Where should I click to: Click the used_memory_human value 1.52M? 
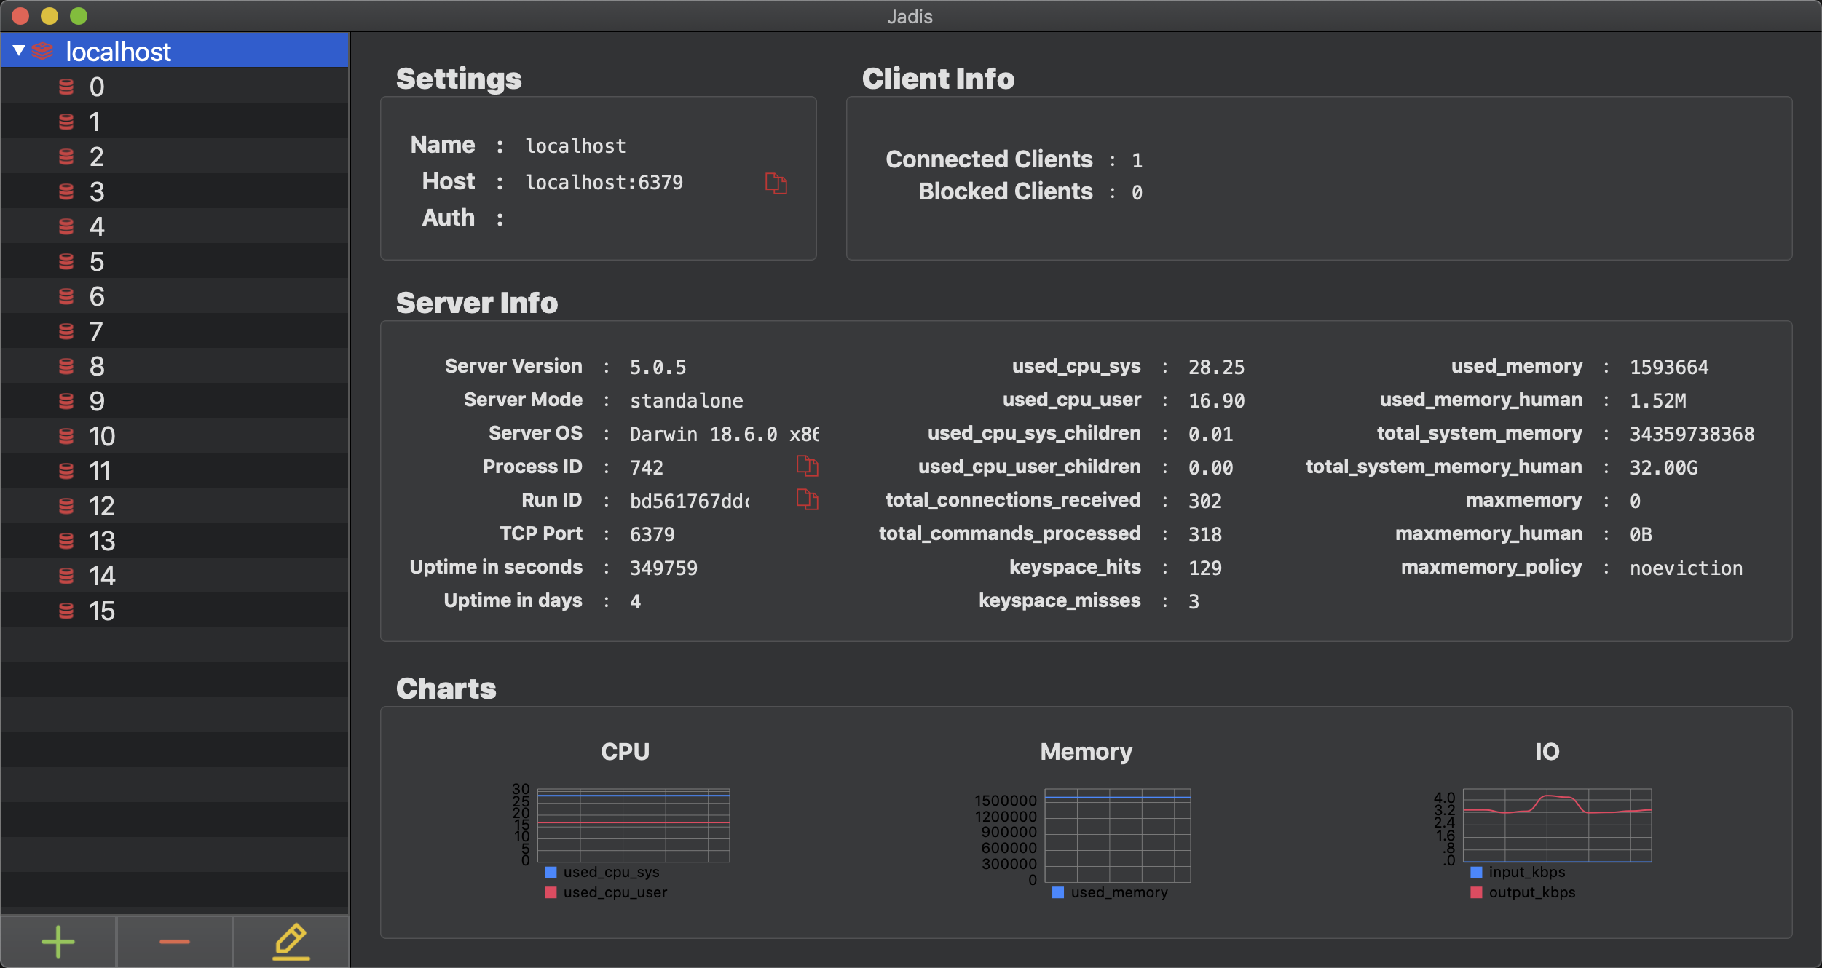coord(1657,400)
